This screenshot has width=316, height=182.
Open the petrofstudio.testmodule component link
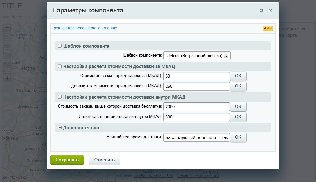click(85, 28)
